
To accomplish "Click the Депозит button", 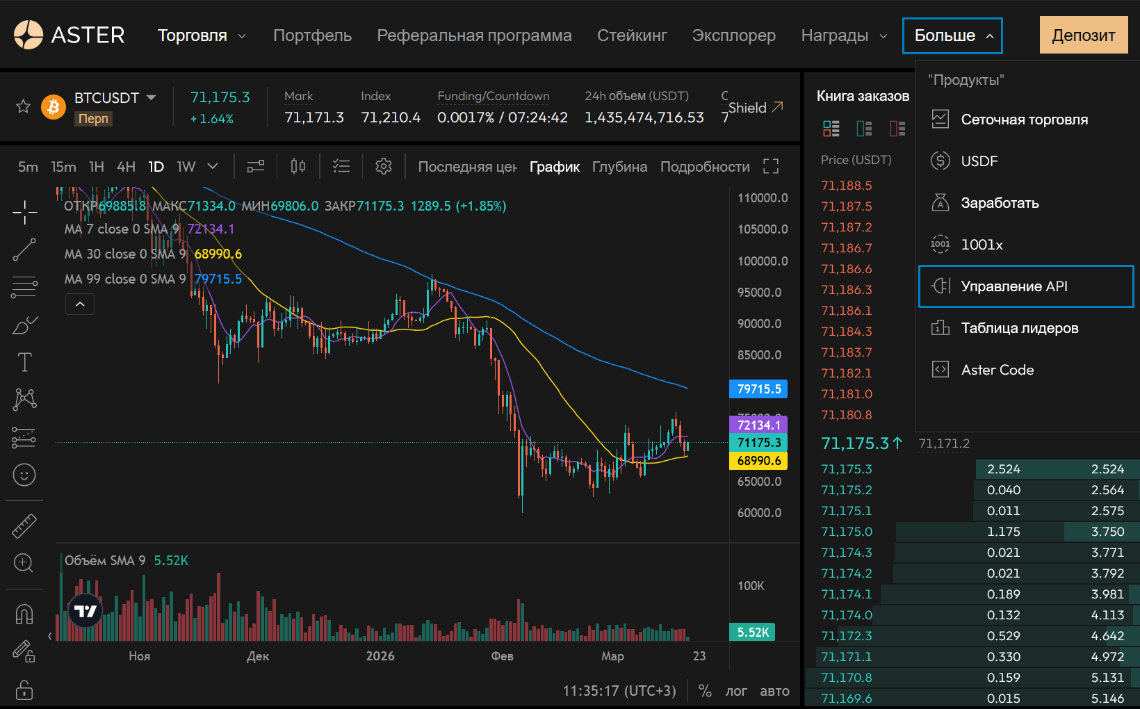I will pos(1084,35).
